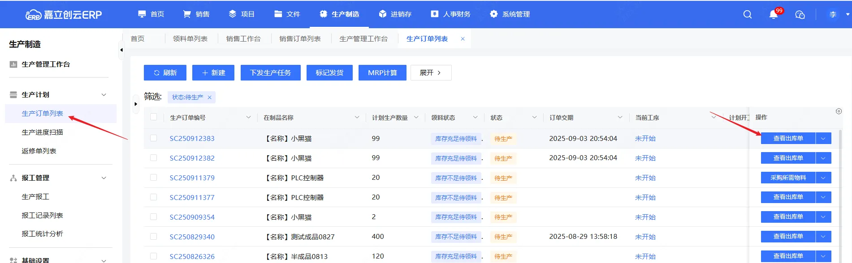Collapse the left sidebar with arrow handle

click(x=121, y=50)
